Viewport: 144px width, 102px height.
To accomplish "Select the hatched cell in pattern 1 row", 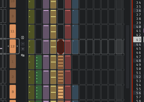I will (119, 62).
